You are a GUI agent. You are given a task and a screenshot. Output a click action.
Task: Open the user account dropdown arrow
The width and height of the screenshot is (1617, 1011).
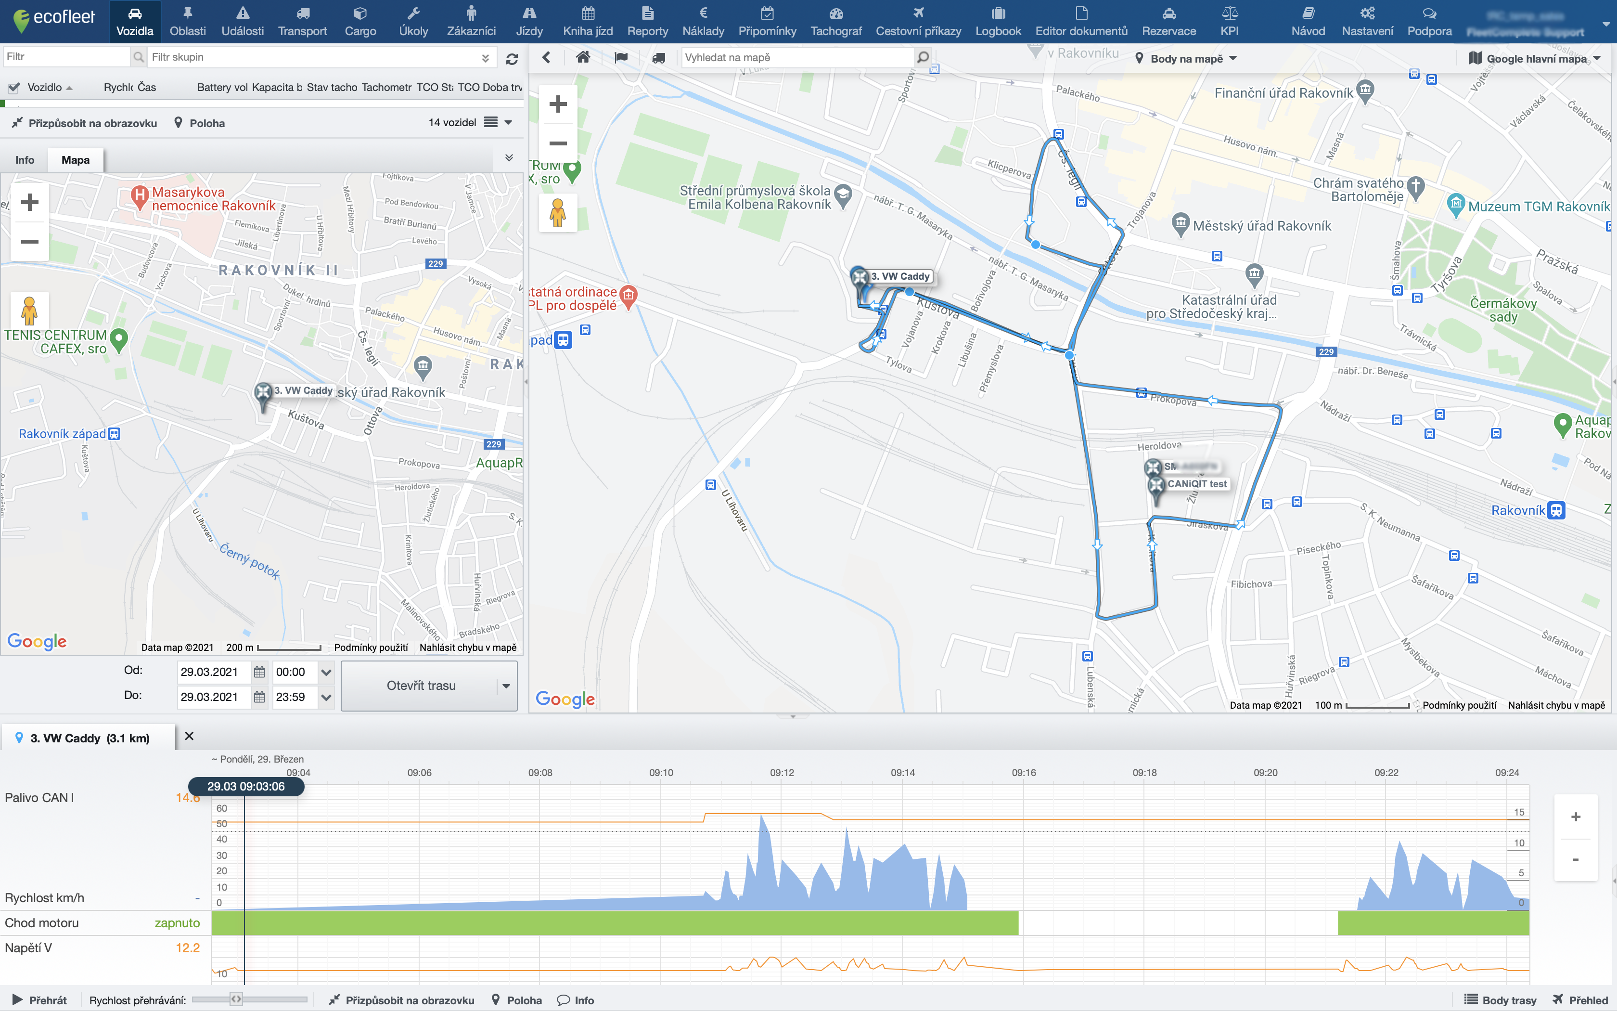click(1605, 24)
